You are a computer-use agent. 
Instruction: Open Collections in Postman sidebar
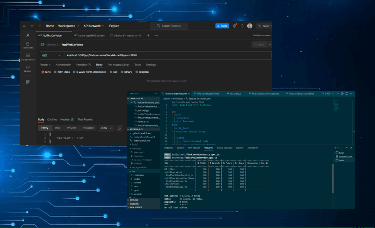click(x=28, y=46)
